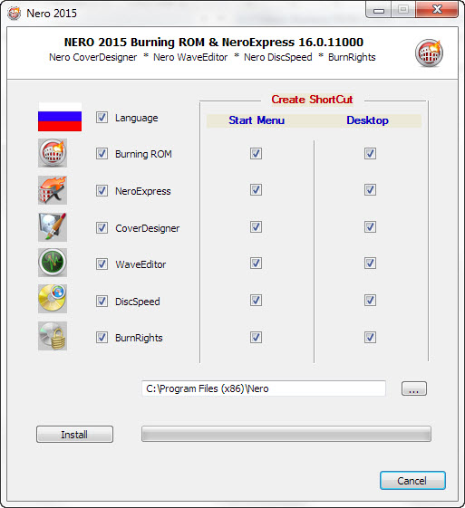Image resolution: width=465 pixels, height=508 pixels.
Task: Click the DiscSpeed golden disc icon
Action: click(53, 299)
